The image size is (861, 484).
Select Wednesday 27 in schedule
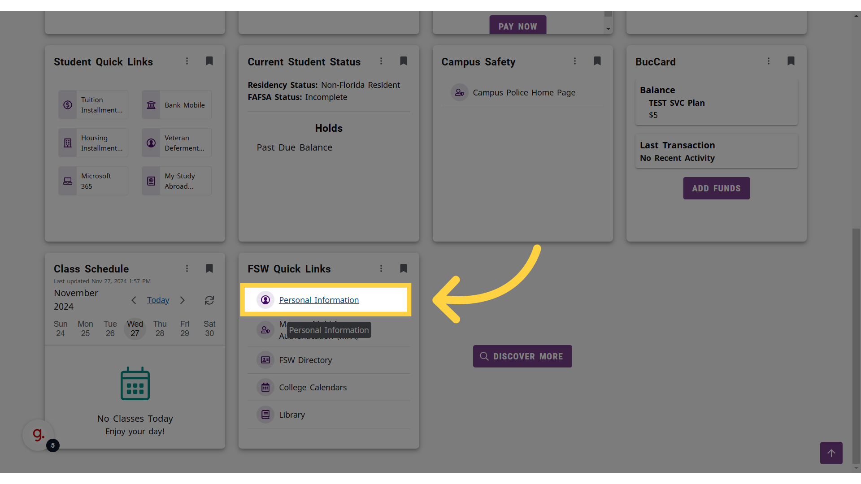(135, 328)
